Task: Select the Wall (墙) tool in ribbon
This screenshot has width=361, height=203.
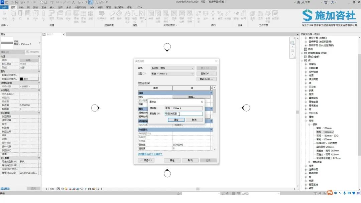Action: pyautogui.click(x=13, y=15)
